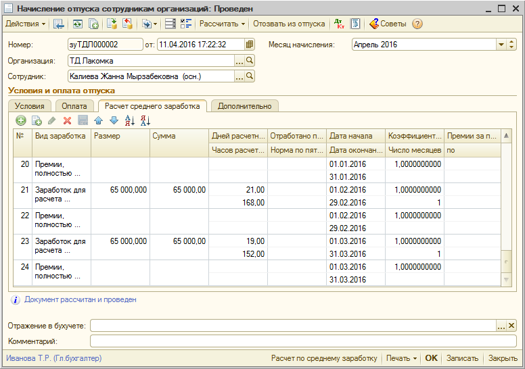Click Документ рассчитан и проведен link
This screenshot has height=369, width=525.
tap(81, 299)
